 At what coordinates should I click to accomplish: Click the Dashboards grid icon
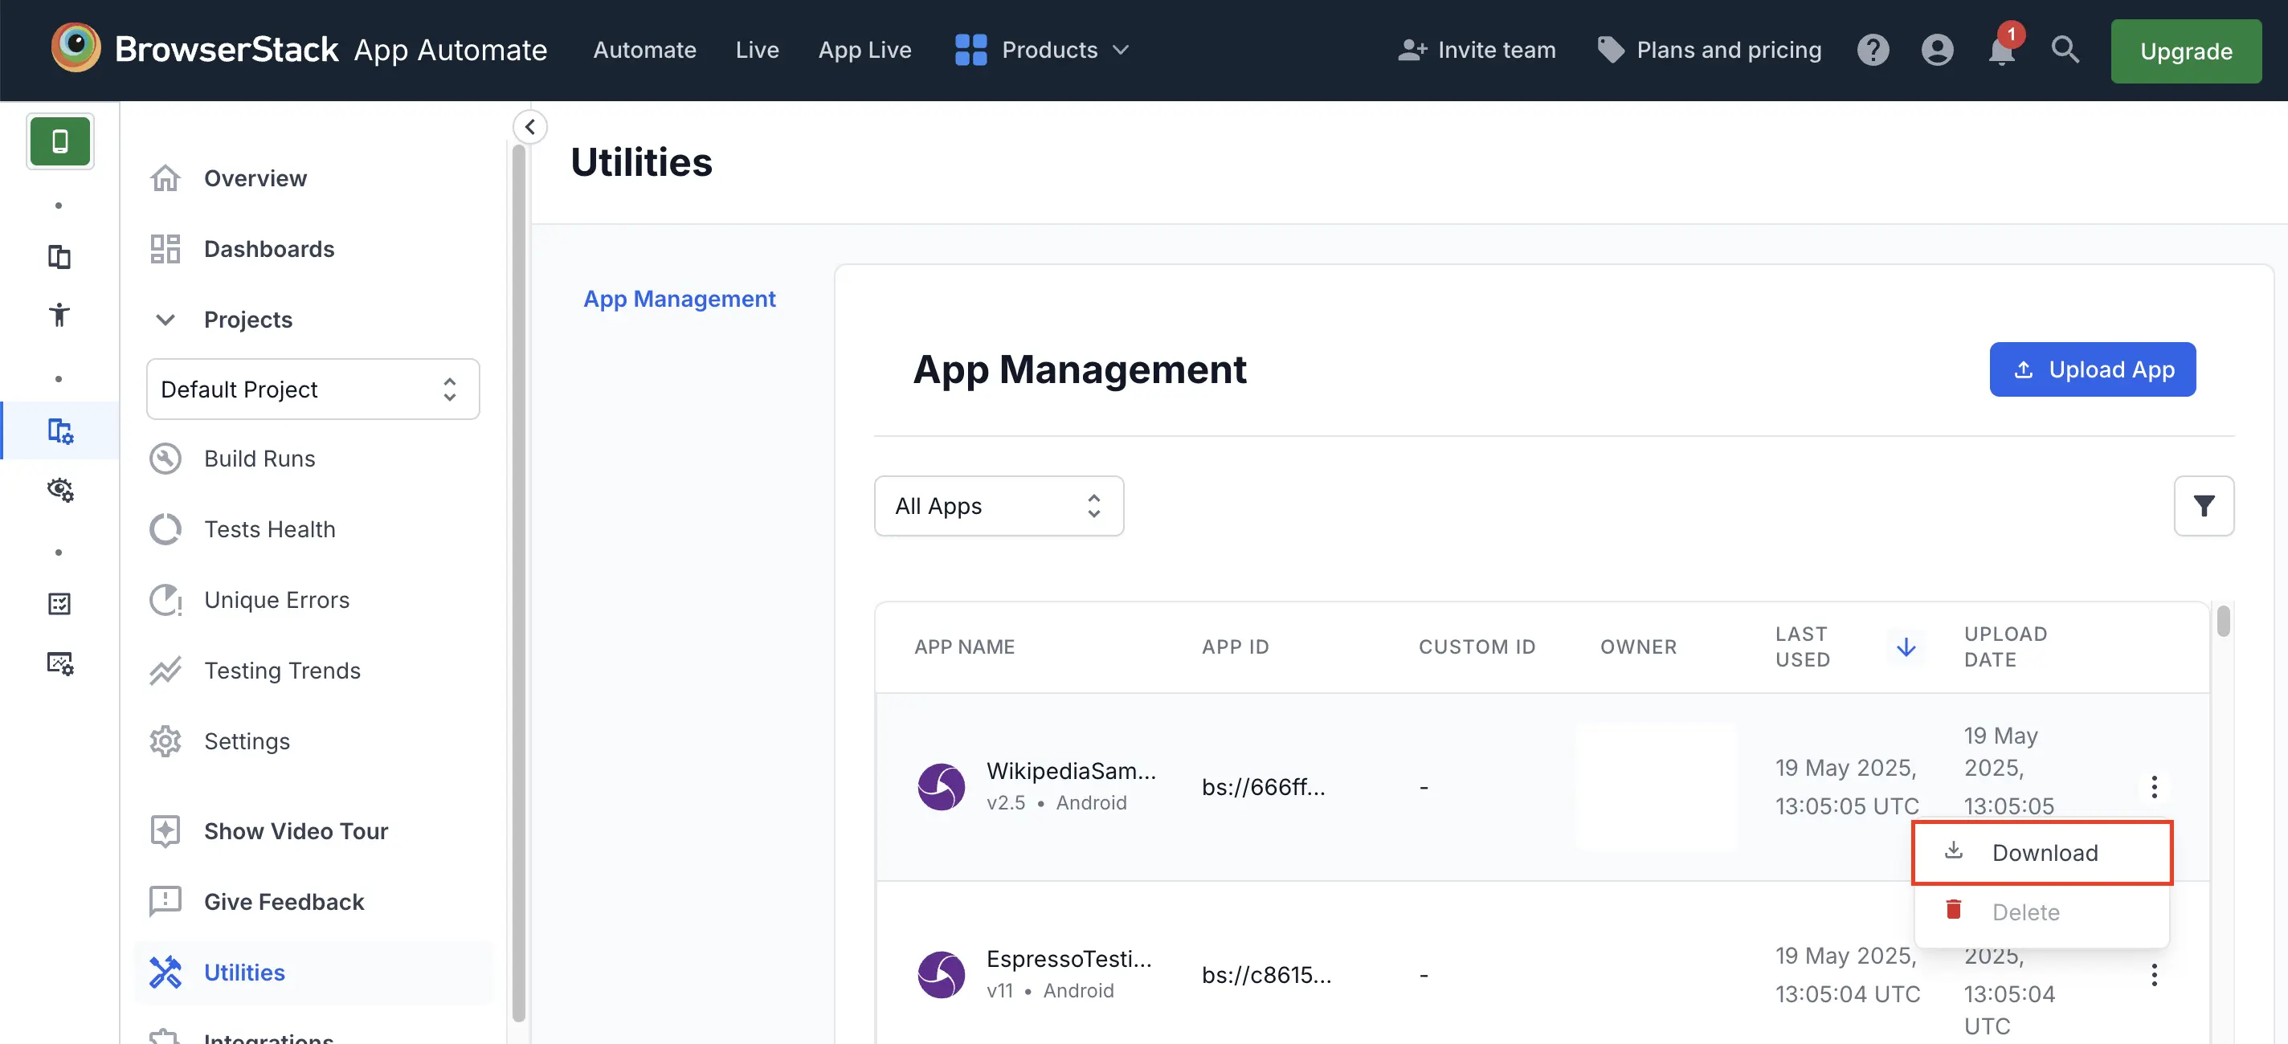click(165, 249)
